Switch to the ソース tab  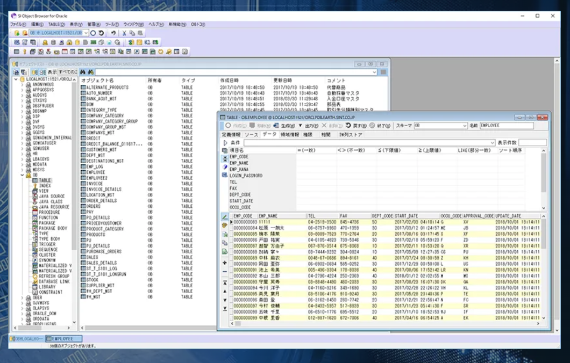252,134
